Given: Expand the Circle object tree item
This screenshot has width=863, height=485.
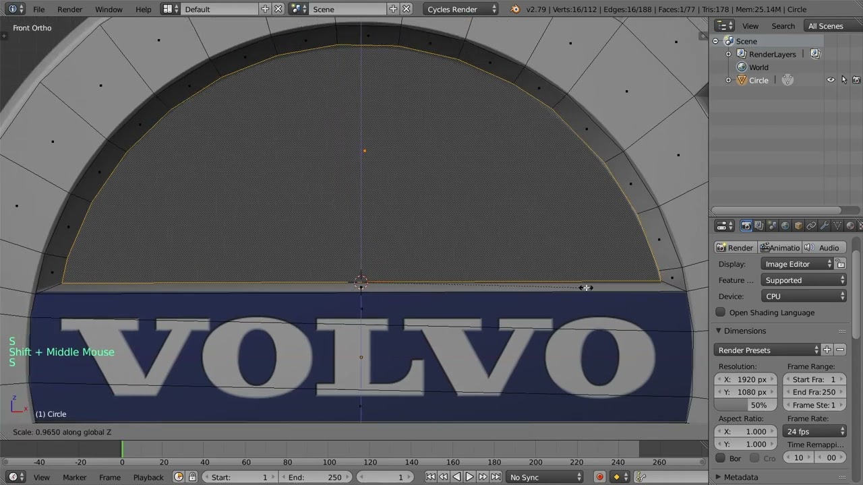Looking at the screenshot, I should pyautogui.click(x=729, y=80).
